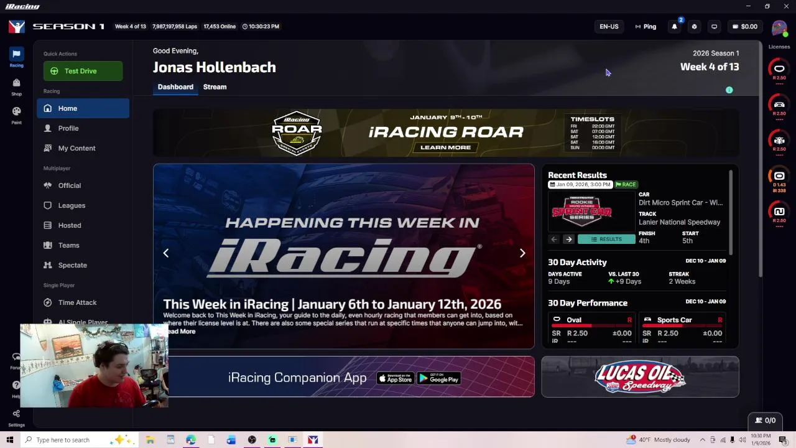
Task: Select the Dirt Oval license D 1.43
Action: (x=779, y=179)
